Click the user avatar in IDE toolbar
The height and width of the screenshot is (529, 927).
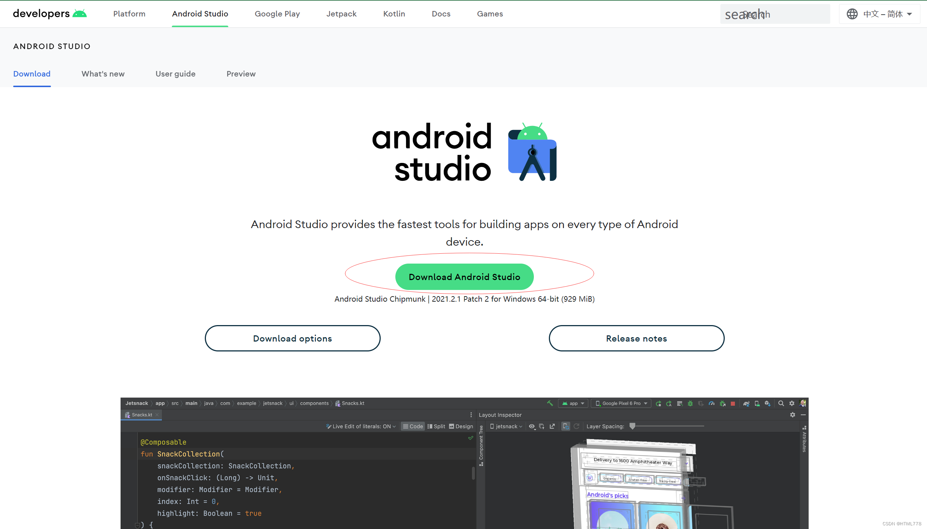coord(803,403)
